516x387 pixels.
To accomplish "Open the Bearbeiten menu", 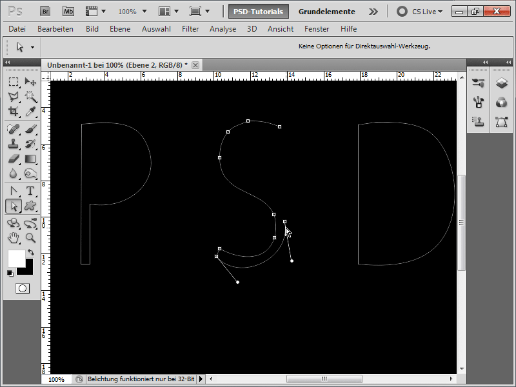I will tap(55, 29).
